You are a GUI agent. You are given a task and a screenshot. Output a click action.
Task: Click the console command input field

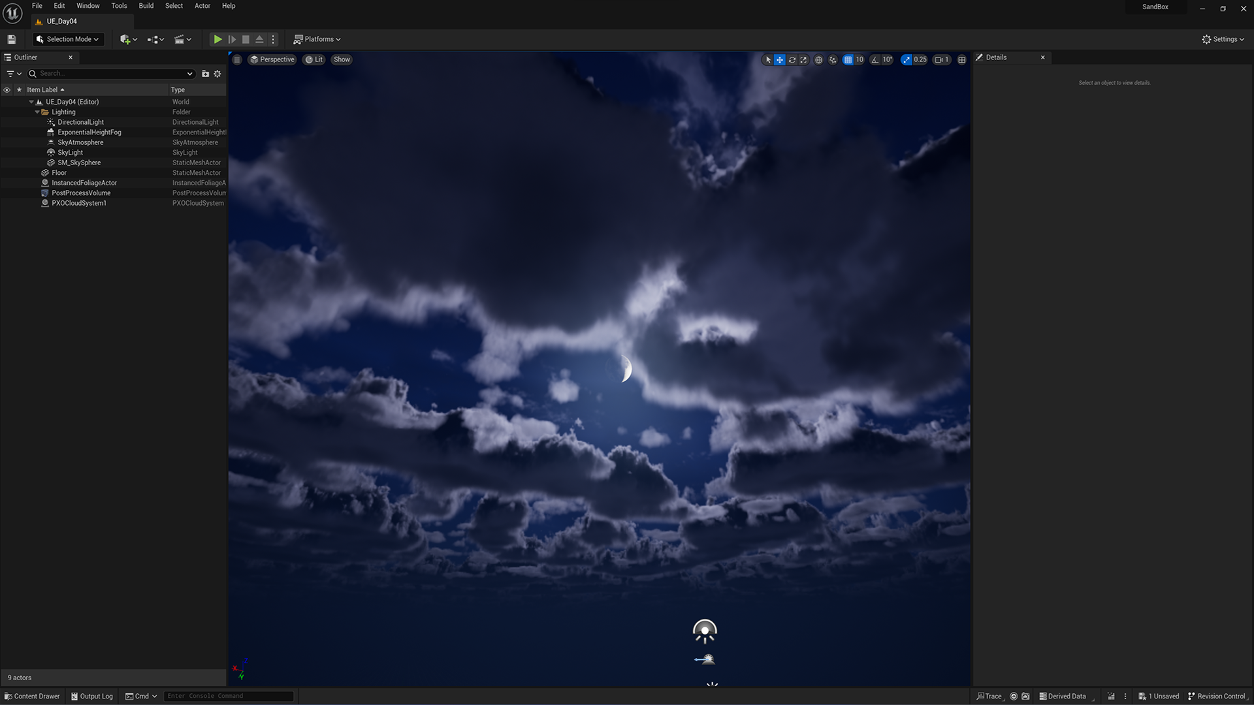227,696
